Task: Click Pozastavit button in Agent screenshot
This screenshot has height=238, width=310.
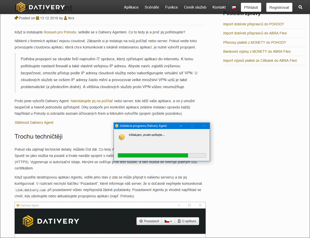Action: 149,221
